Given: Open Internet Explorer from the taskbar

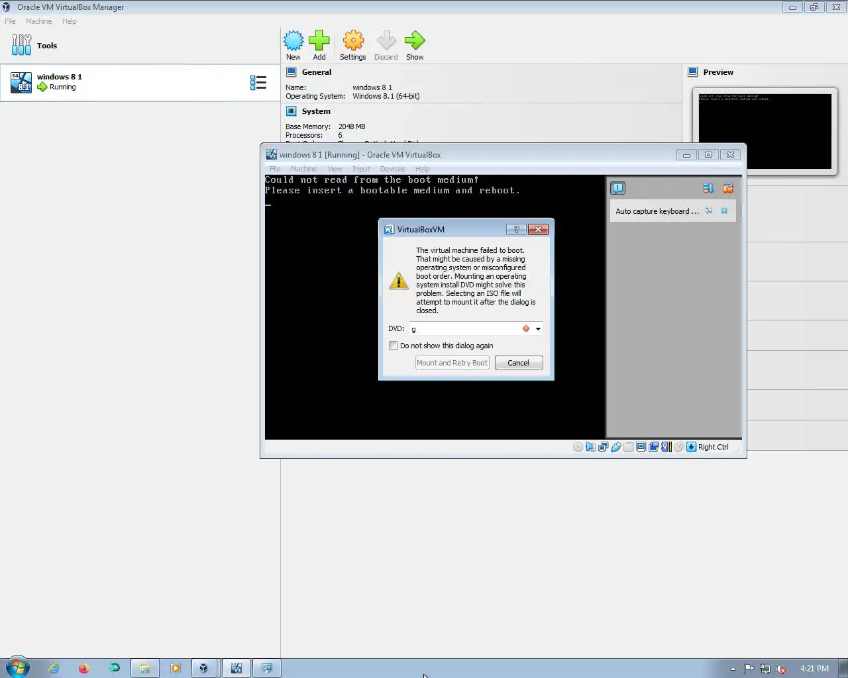Looking at the screenshot, I should (54, 668).
